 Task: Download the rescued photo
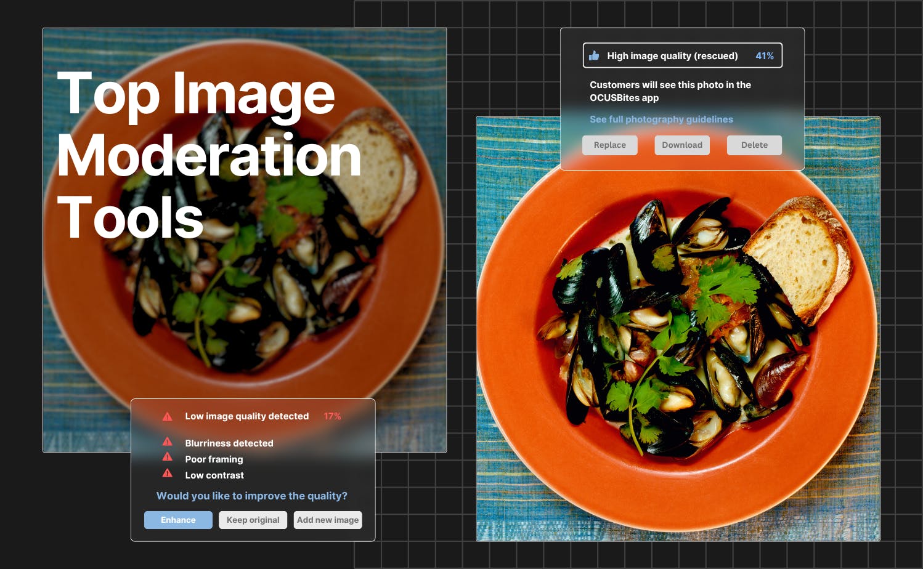pyautogui.click(x=682, y=145)
